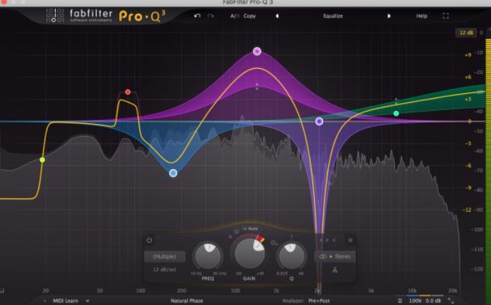491x305 pixels.
Task: Click the 0.0 dB output gain
Action: click(x=433, y=301)
